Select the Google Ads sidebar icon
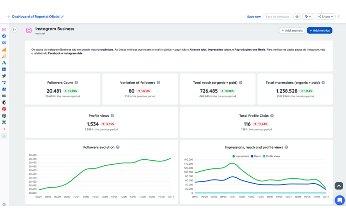Image resolution: width=346 pixels, height=216 pixels. click(x=4, y=63)
